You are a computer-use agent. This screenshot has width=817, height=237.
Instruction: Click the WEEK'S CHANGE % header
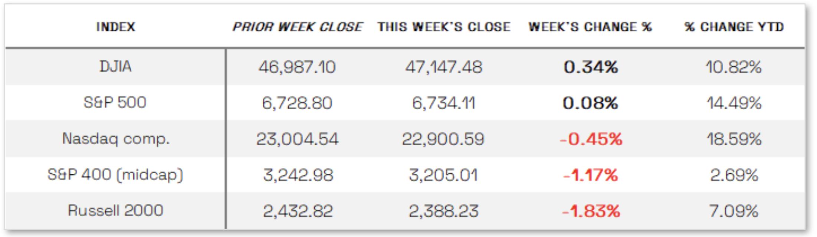pyautogui.click(x=590, y=27)
